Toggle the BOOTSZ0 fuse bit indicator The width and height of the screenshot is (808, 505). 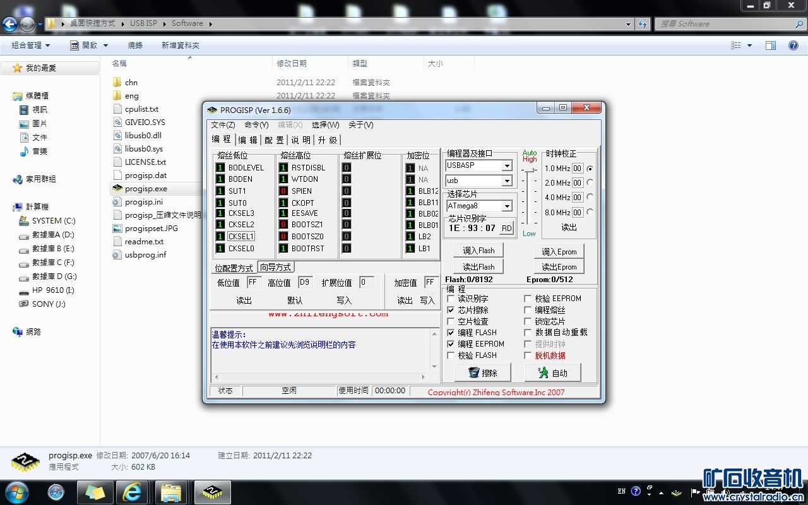[x=283, y=237]
